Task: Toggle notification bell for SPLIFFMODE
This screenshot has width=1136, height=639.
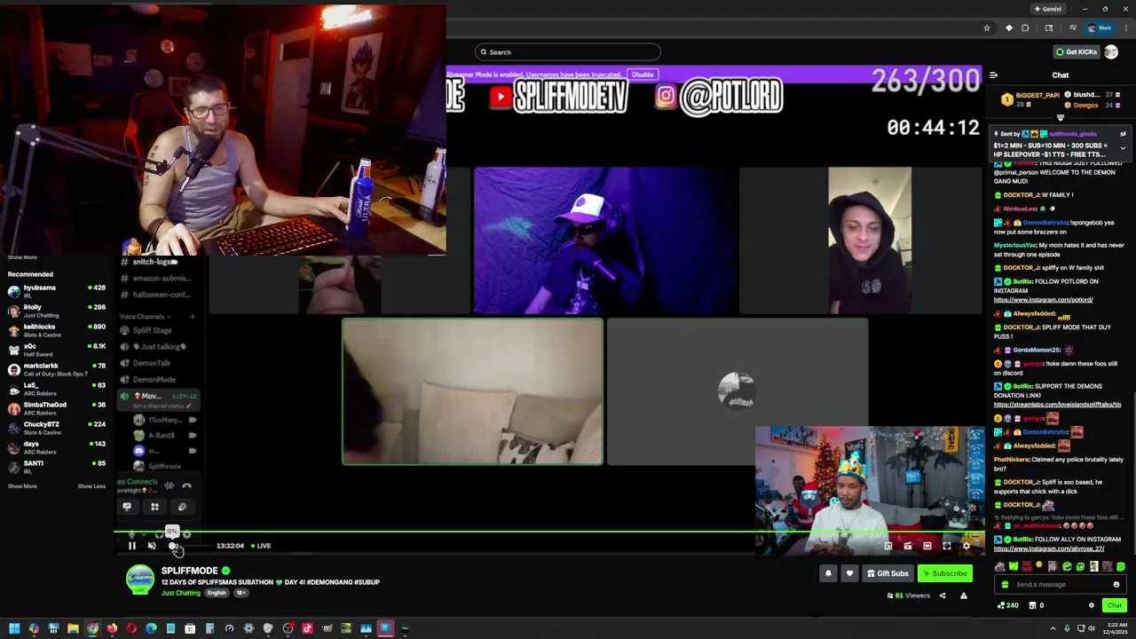Action: tap(828, 573)
